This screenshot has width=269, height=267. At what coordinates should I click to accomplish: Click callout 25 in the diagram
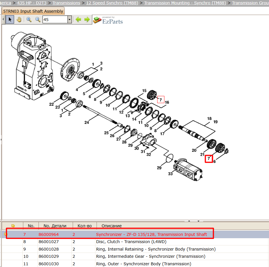click(x=106, y=133)
